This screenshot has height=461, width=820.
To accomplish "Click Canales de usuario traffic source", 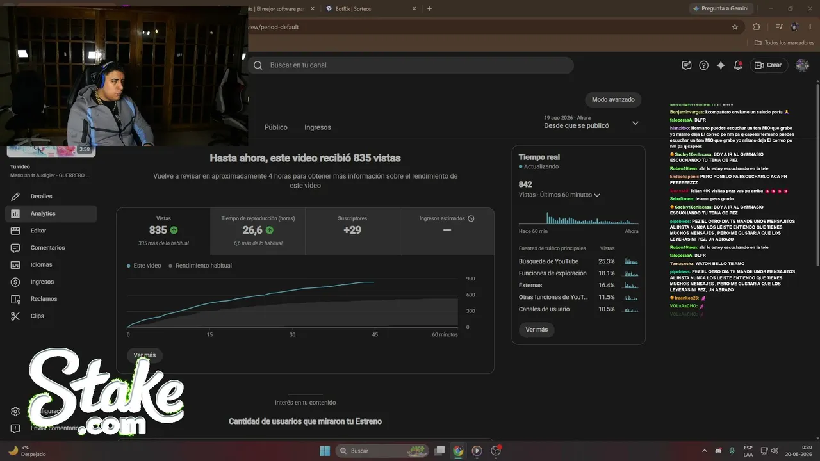I will [578, 309].
